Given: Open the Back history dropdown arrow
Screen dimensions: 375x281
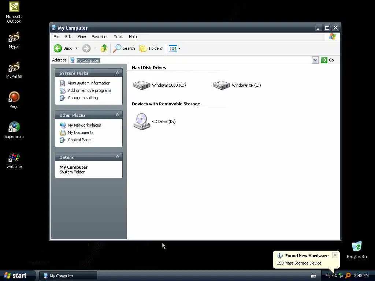Looking at the screenshot, I should click(x=76, y=48).
